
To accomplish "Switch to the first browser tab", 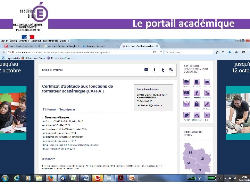I will 22,46.
